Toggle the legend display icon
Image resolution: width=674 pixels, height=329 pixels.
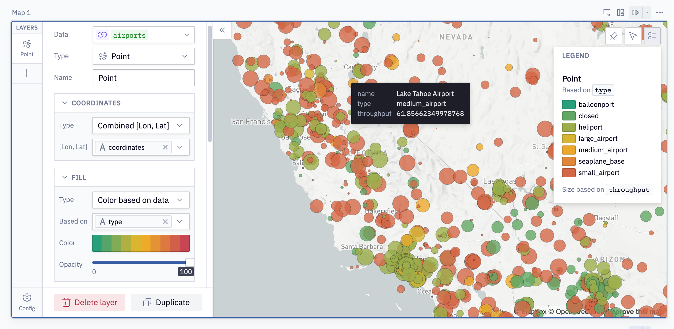[x=652, y=36]
